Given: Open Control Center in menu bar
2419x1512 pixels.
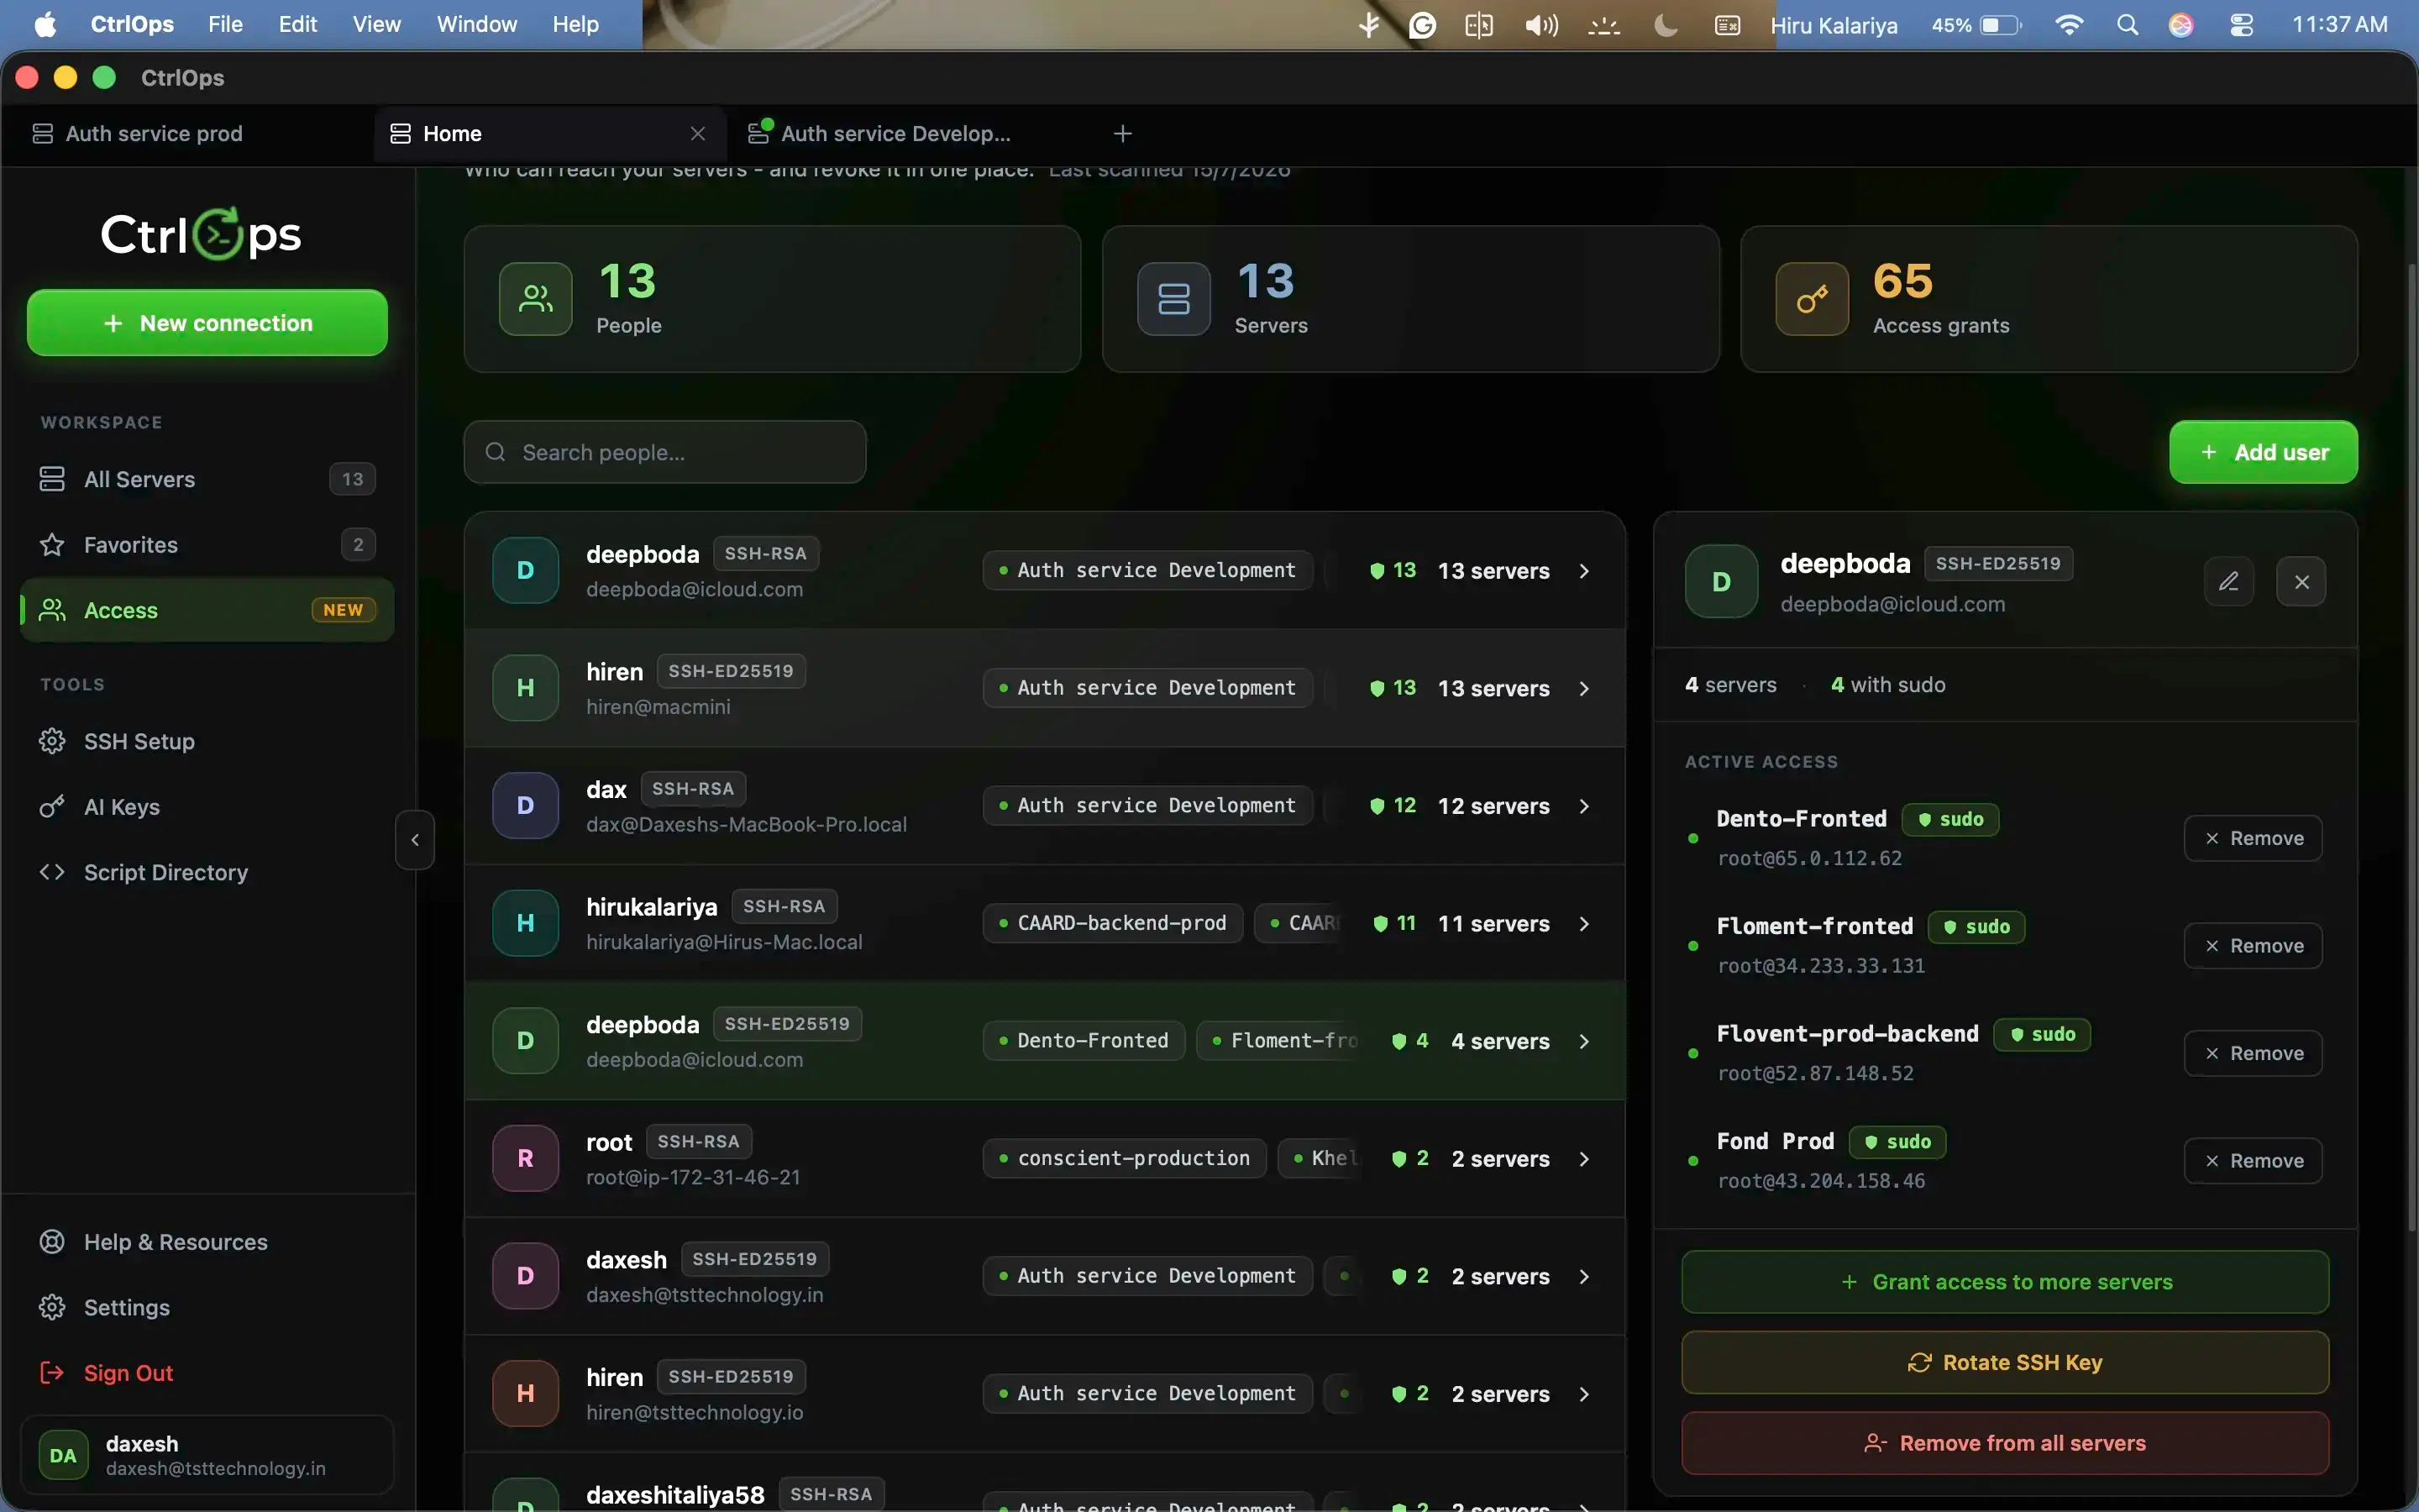Looking at the screenshot, I should [2242, 25].
